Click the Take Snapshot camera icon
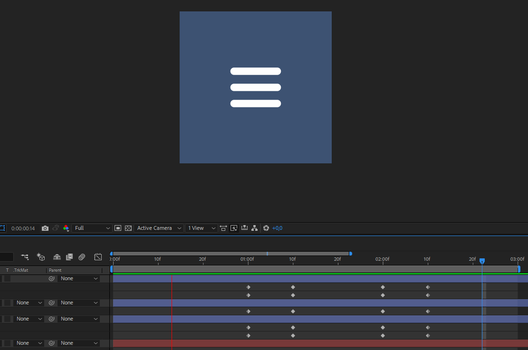 45,228
